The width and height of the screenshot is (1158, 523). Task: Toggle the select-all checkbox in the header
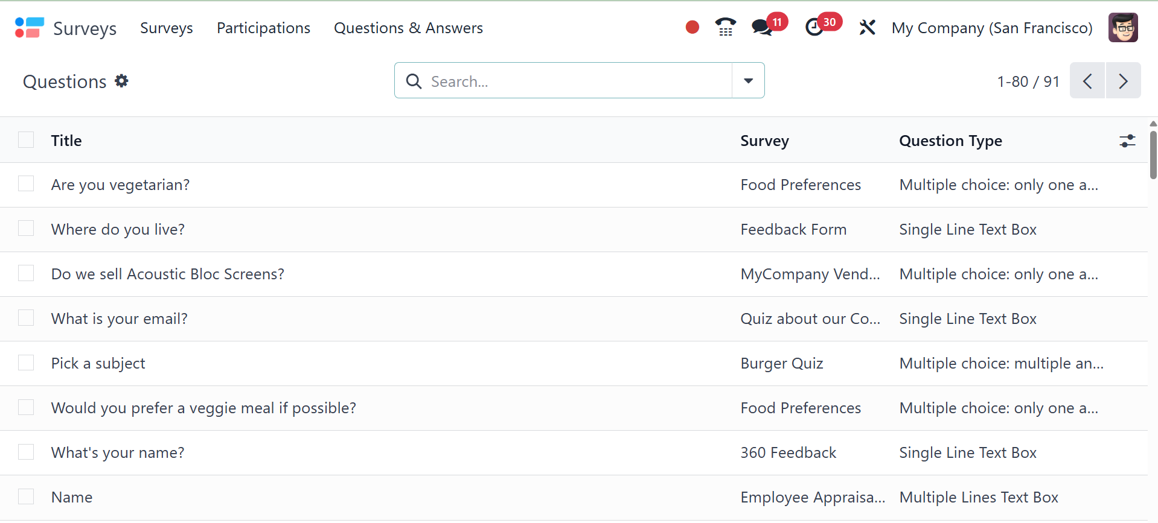(x=26, y=140)
